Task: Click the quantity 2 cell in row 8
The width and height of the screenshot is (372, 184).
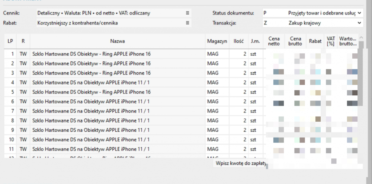Action: [239, 121]
